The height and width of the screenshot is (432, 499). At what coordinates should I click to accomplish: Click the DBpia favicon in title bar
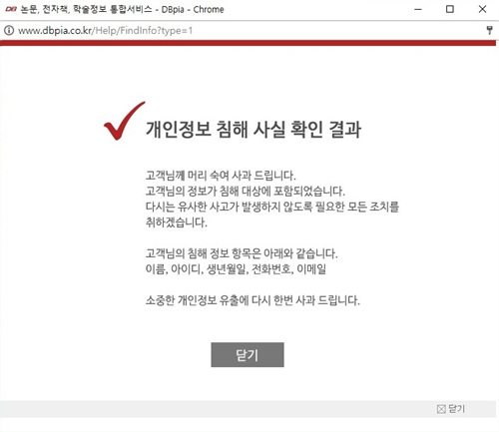point(11,9)
